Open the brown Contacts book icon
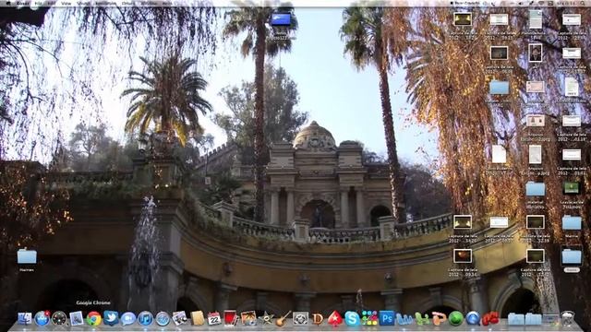591x332 pixels. coord(197,319)
